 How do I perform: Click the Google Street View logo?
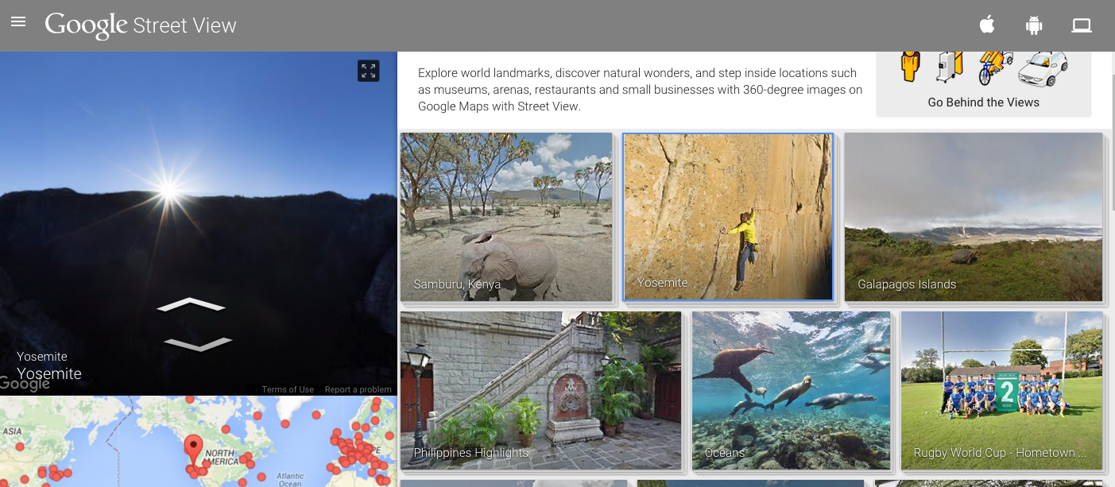click(x=141, y=25)
